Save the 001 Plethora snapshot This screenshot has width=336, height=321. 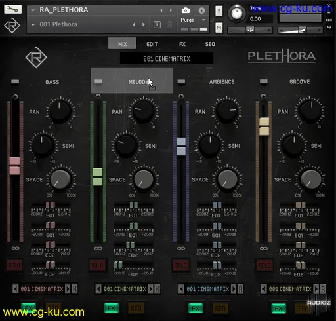point(157,24)
